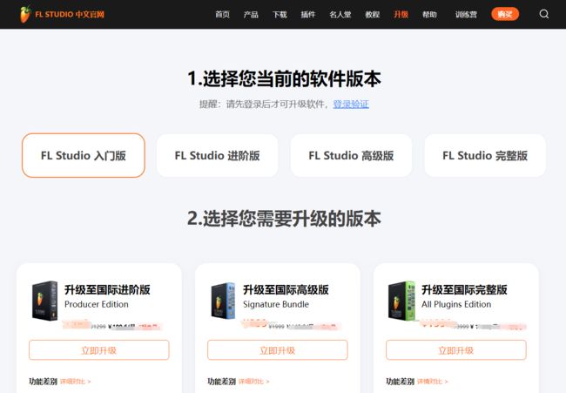Click the 2.选择您需要升级的版本 heading
The height and width of the screenshot is (393, 566).
tap(285, 219)
